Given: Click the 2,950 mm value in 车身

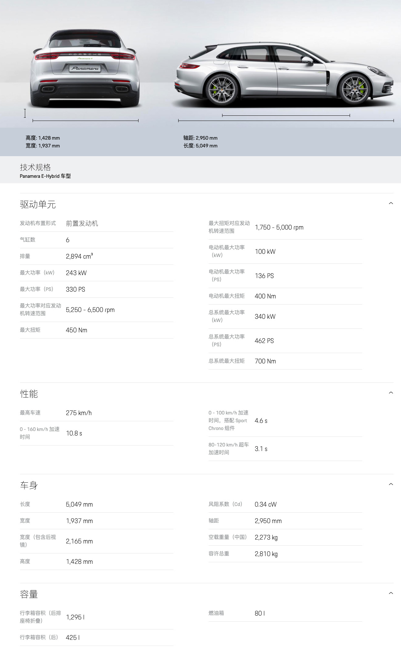Looking at the screenshot, I should click(x=268, y=521).
